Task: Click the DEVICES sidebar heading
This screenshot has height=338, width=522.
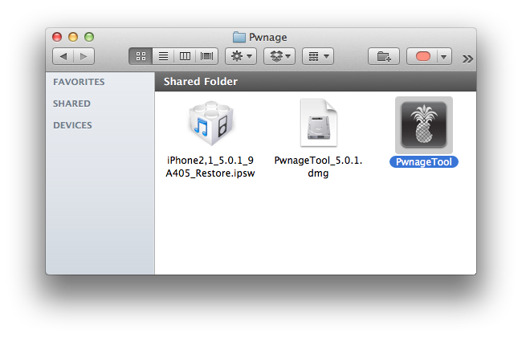Action: pos(72,125)
